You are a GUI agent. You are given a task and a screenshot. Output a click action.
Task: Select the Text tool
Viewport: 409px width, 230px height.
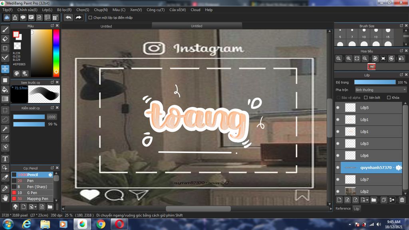(5, 159)
